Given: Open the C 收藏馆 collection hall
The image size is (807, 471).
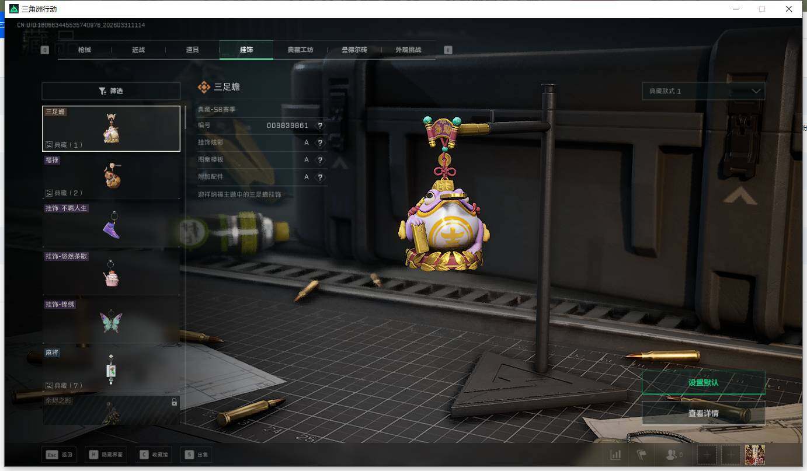Looking at the screenshot, I should point(153,455).
